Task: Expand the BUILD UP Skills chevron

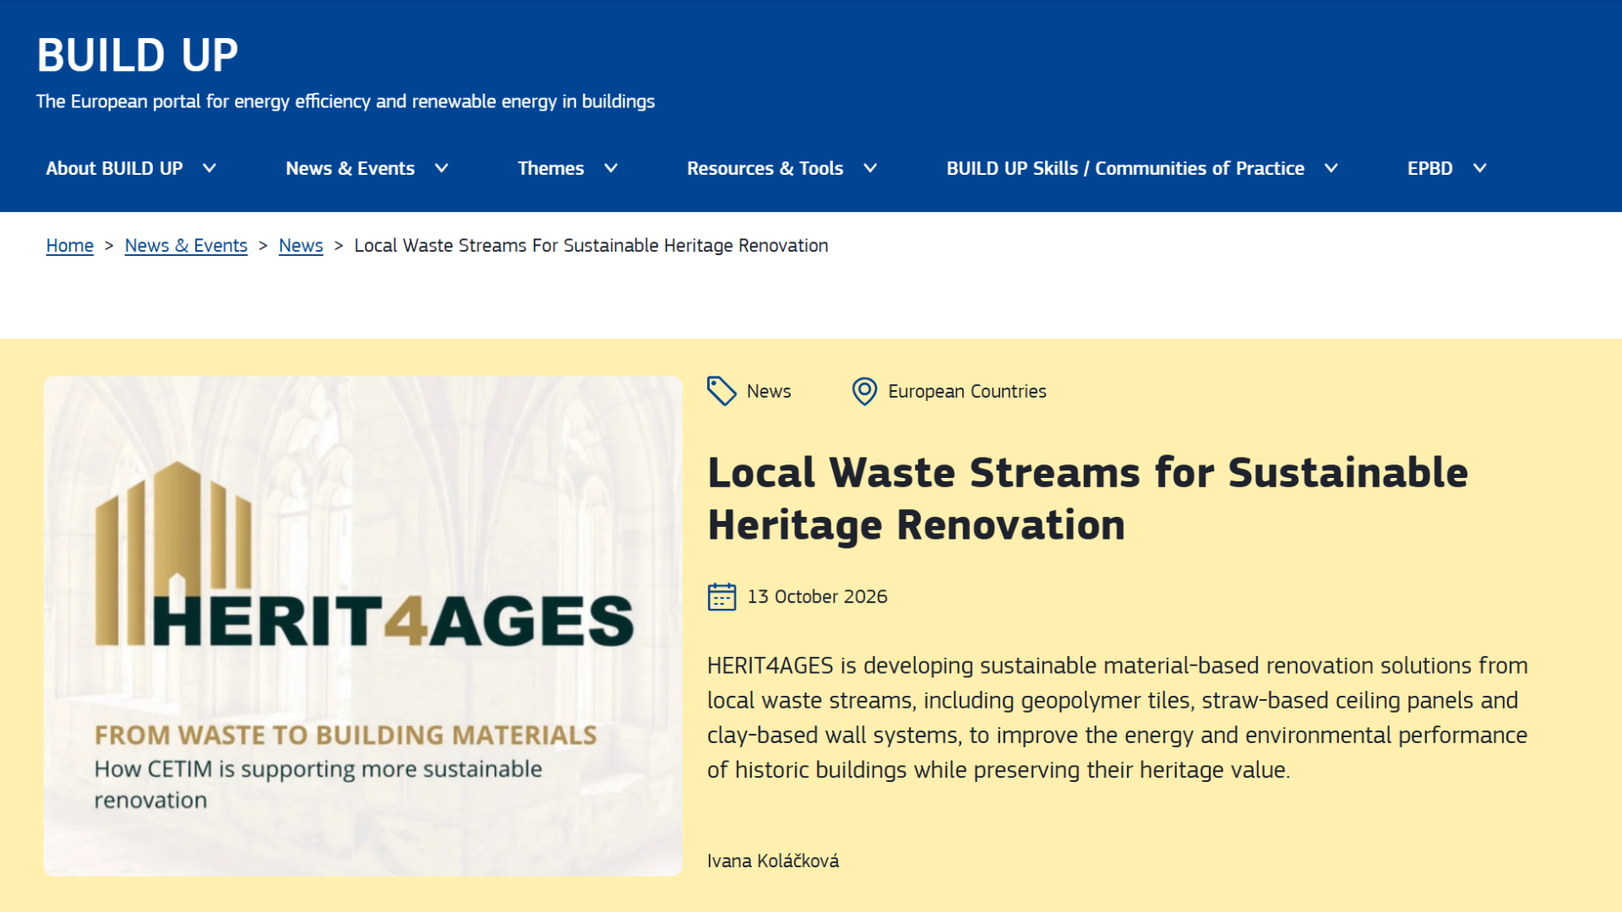Action: (1331, 168)
